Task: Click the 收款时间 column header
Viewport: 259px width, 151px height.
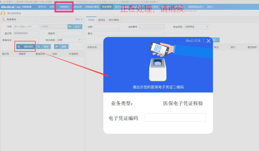Action: click(x=92, y=47)
